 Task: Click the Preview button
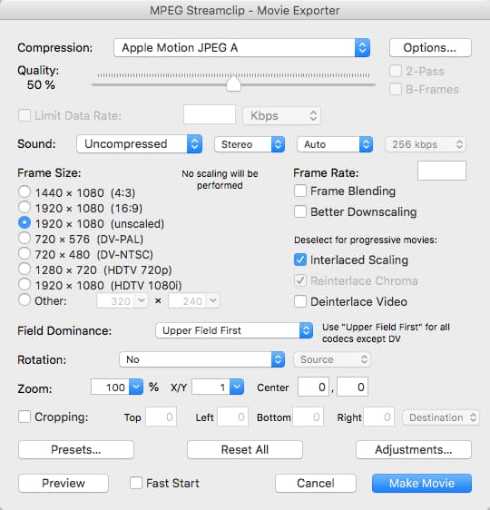click(64, 483)
